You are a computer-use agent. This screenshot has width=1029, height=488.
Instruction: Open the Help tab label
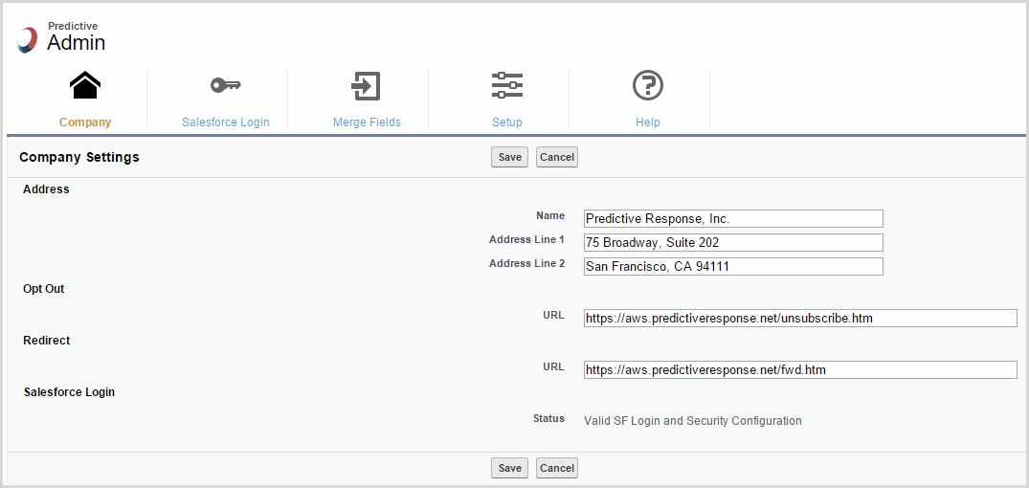click(648, 122)
